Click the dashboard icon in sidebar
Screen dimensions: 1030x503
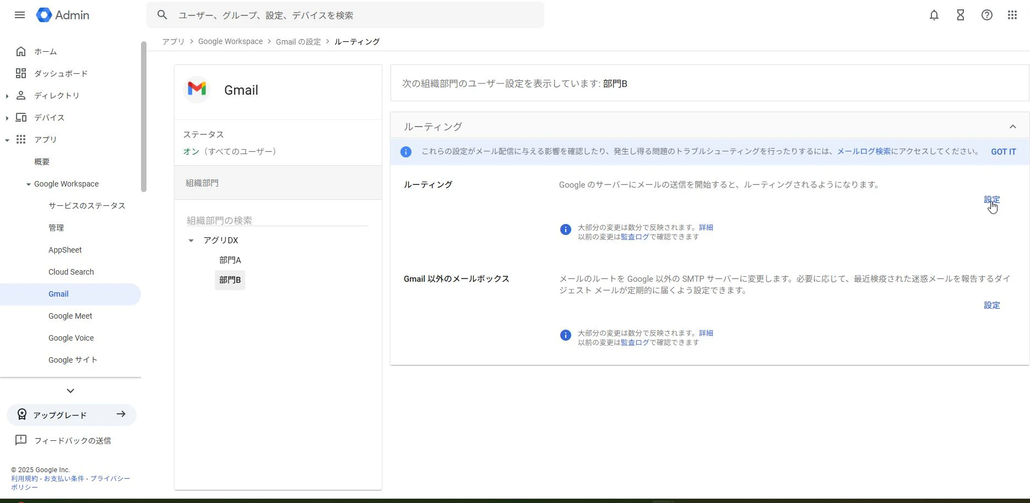click(x=21, y=73)
